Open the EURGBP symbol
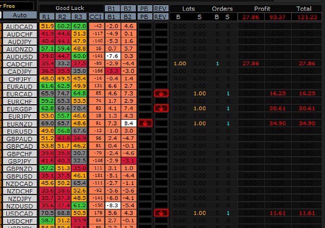The image size is (325, 228). 20,109
